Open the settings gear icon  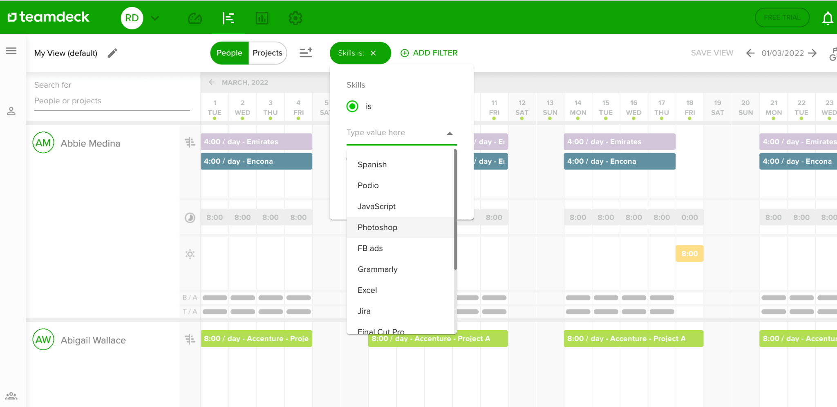coord(295,18)
